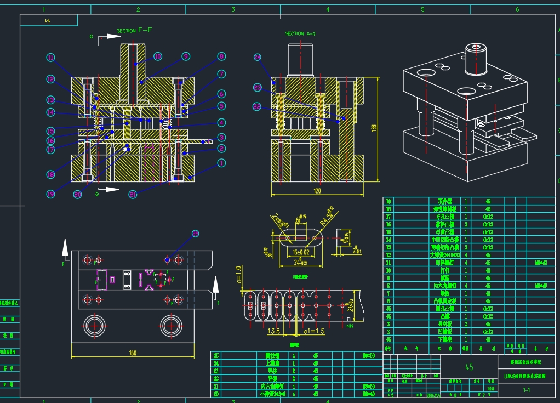Select the isometric 3D die assembly view

(x=470, y=112)
